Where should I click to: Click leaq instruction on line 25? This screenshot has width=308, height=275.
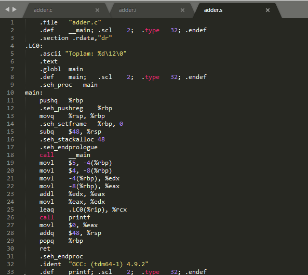pyautogui.click(x=47, y=209)
